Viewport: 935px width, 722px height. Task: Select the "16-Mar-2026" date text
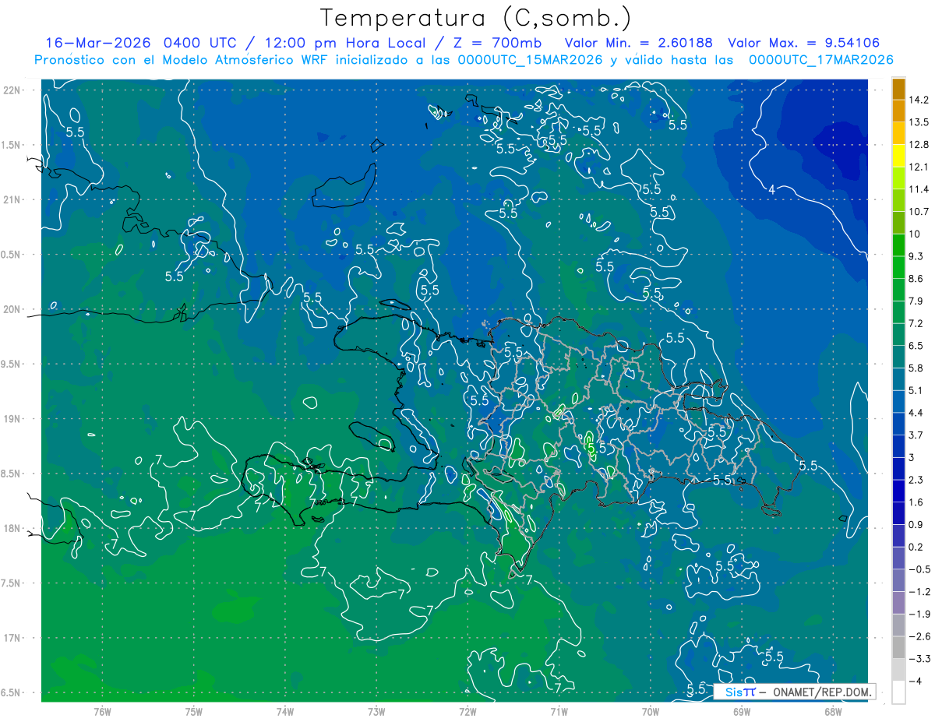(x=98, y=42)
